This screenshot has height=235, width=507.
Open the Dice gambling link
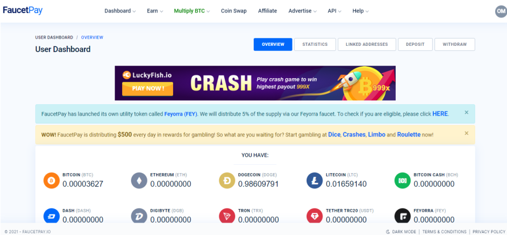[334, 134]
